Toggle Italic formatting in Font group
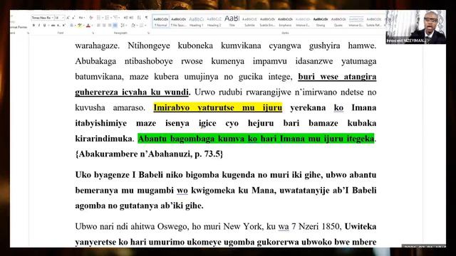This screenshot has height=256, width=456. coord(39,26)
